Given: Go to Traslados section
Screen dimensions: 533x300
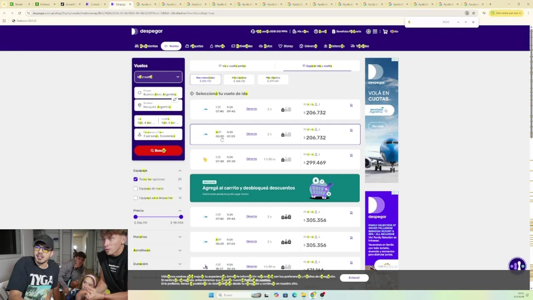Looking at the screenshot, I should pyautogui.click(x=360, y=46).
